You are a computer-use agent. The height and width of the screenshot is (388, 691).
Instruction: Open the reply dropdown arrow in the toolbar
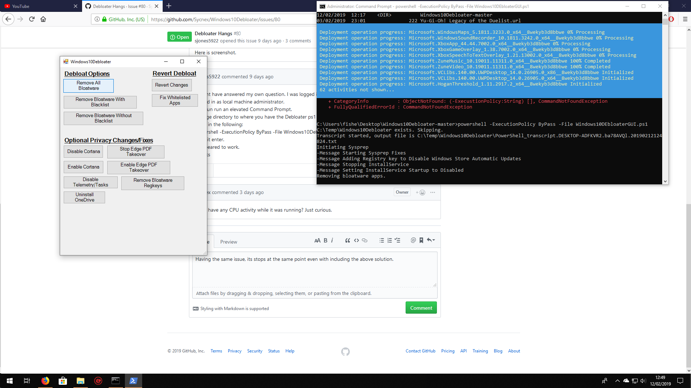point(431,240)
